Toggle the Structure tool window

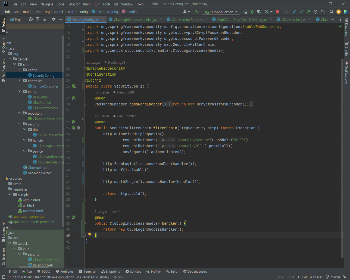click(x=3, y=256)
